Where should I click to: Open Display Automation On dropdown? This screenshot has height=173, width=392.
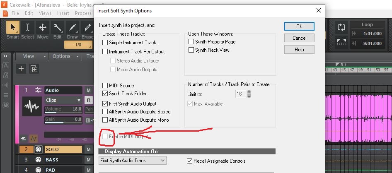coord(133,161)
